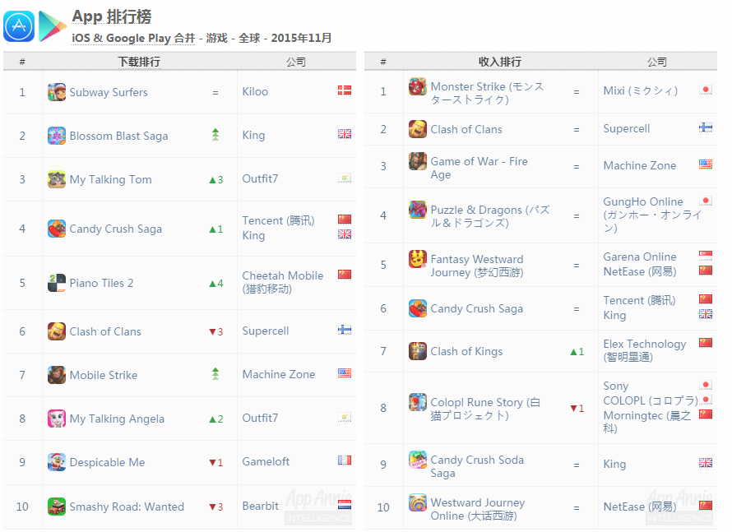The image size is (732, 532).
Task: Click the US flag next to Machine Zone in revenue table
Action: tap(706, 164)
